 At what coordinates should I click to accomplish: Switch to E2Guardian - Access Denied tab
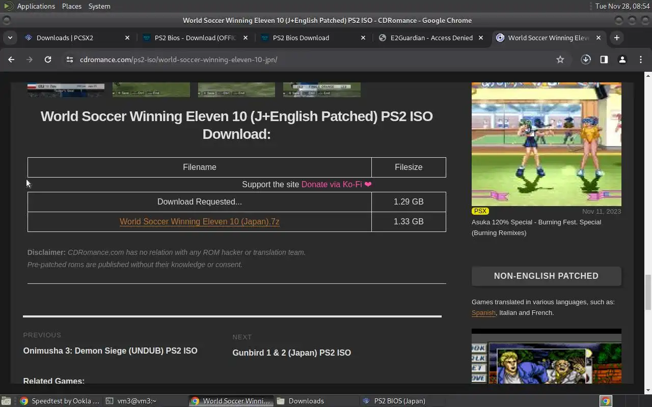coord(431,38)
